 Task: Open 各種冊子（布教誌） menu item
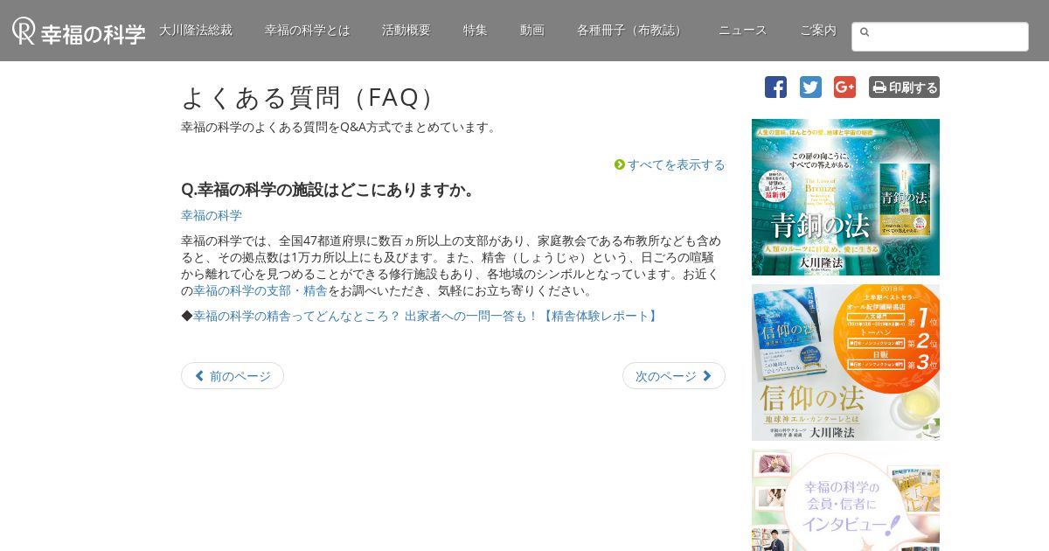click(x=631, y=31)
